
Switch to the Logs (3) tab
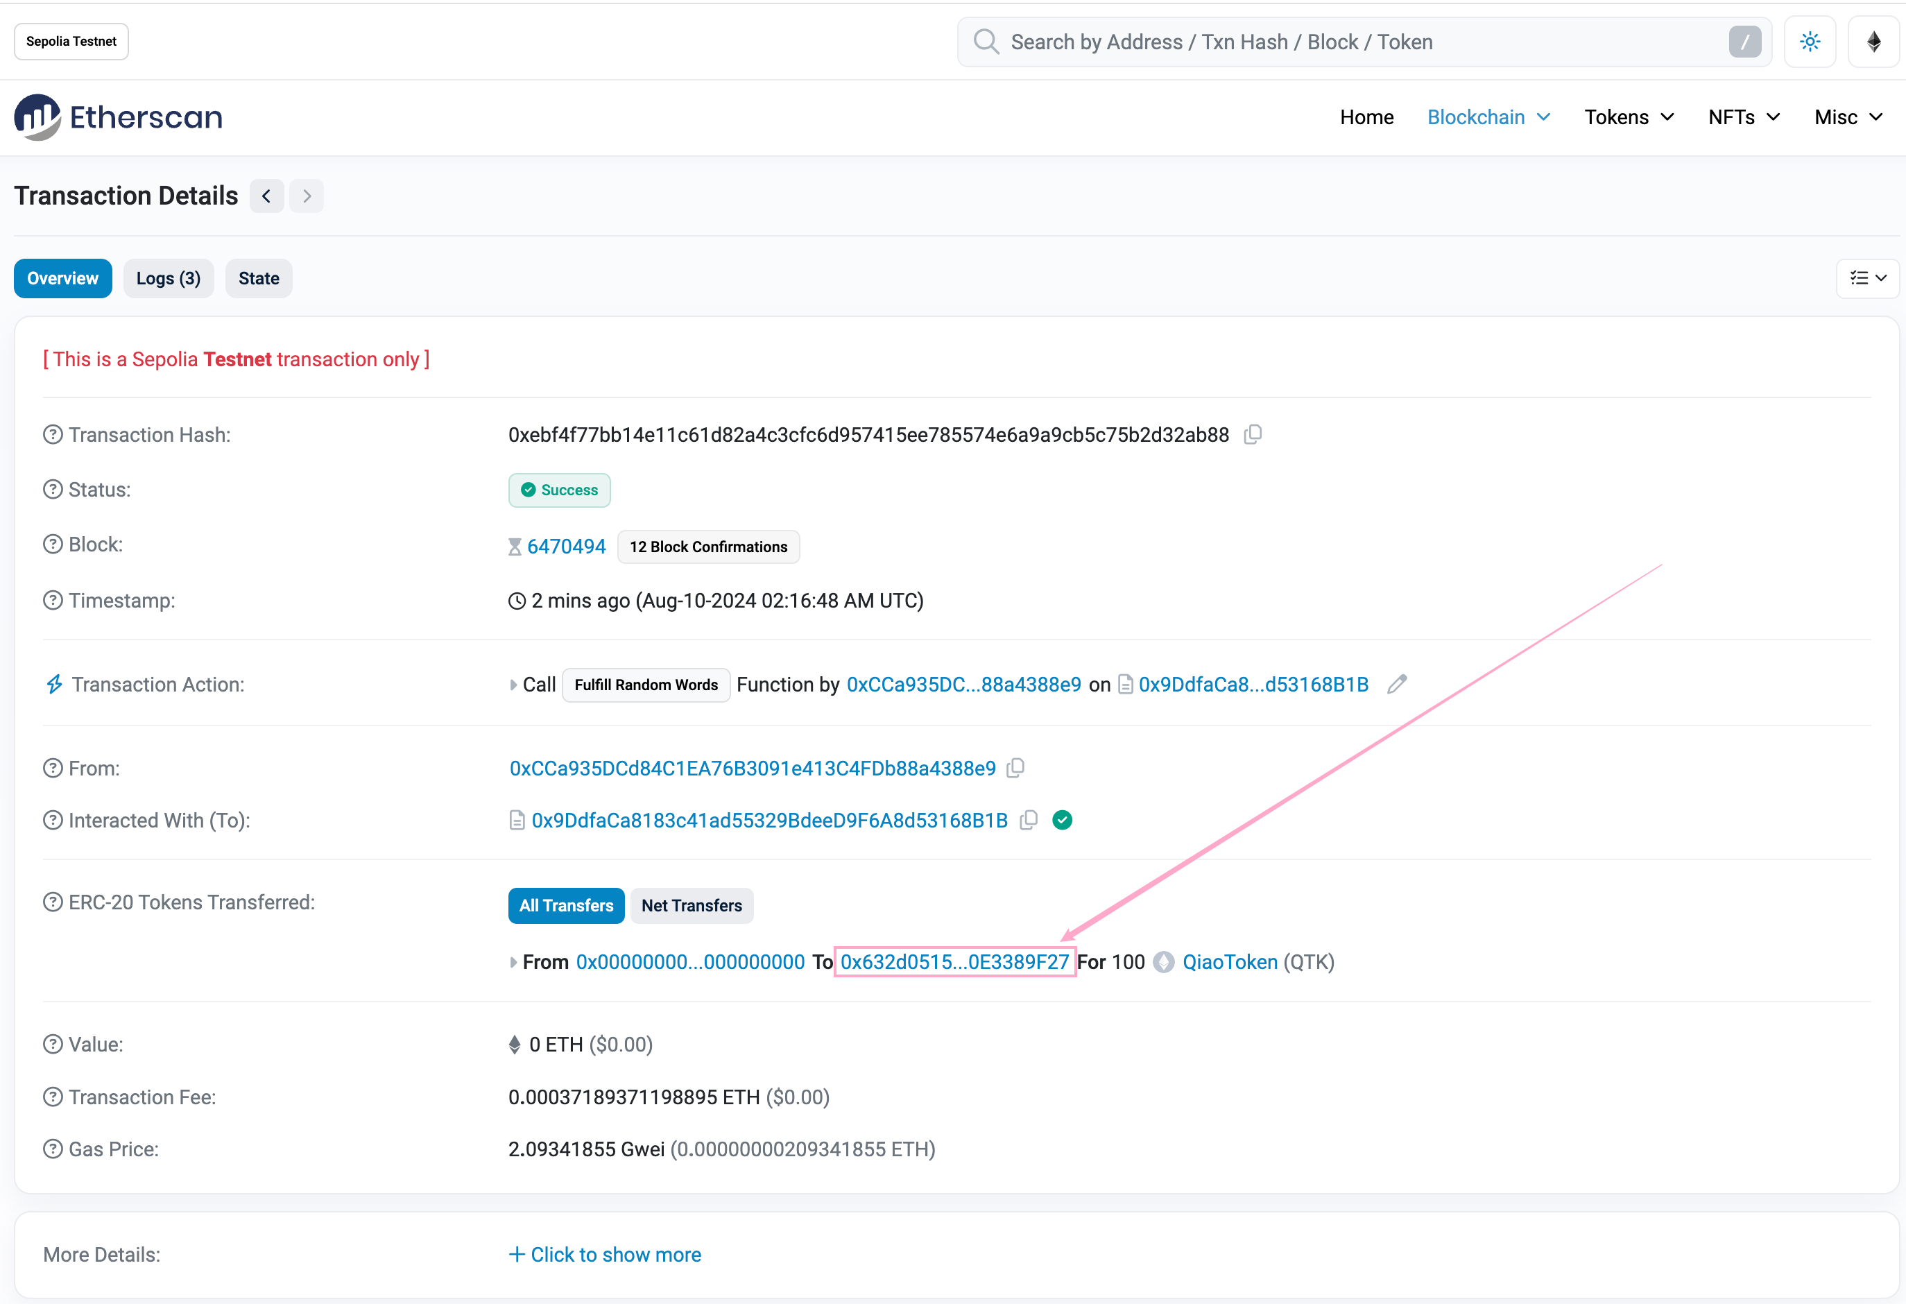coord(168,279)
